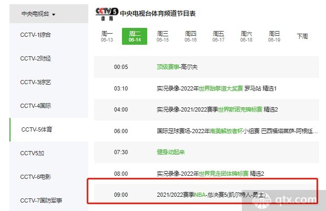Open the 世界斯诺克锦标赛 link
326x211 pixels.
click(x=240, y=109)
